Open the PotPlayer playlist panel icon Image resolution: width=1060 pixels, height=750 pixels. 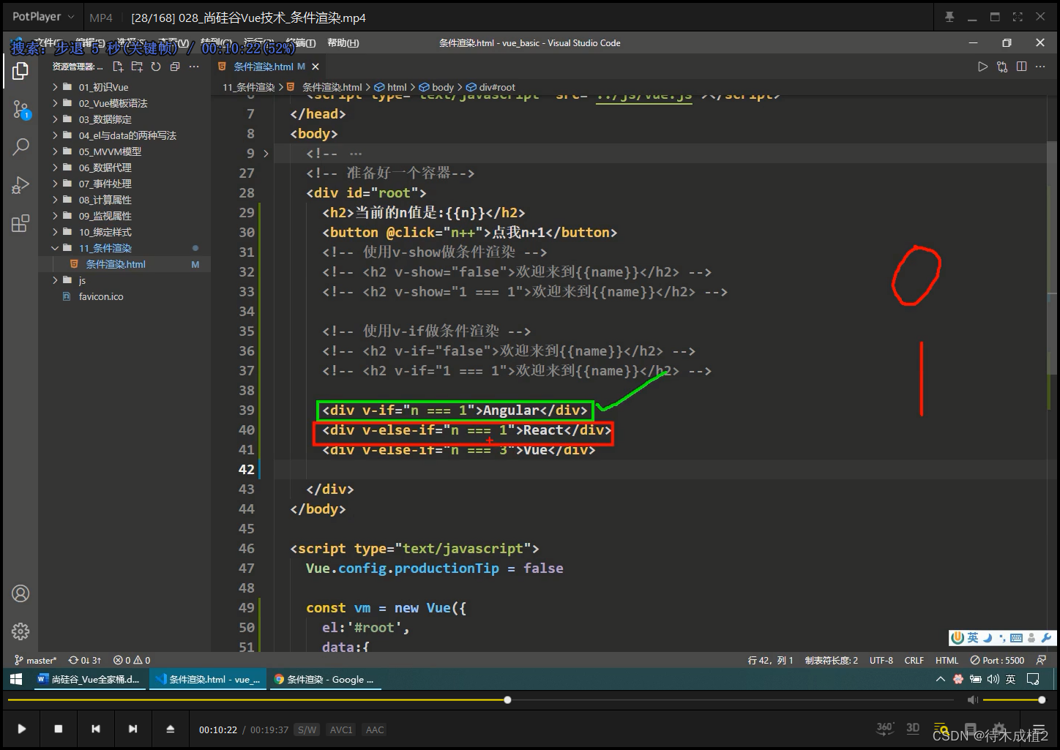[x=942, y=728]
